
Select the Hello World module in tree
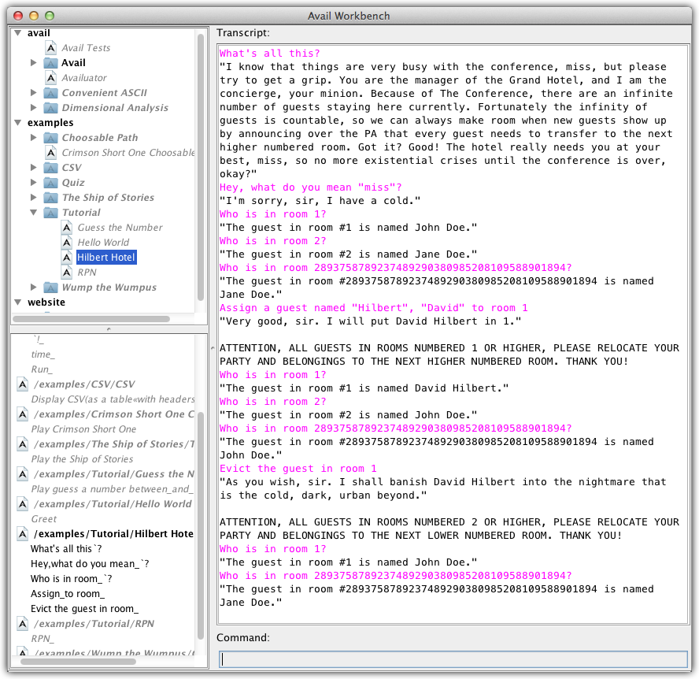pos(103,243)
